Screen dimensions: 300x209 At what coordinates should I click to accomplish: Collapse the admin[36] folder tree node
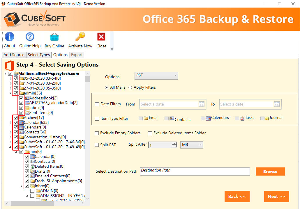point(11,93)
